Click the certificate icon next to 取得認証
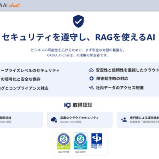Screen dimensions: 159x159 (68, 105)
